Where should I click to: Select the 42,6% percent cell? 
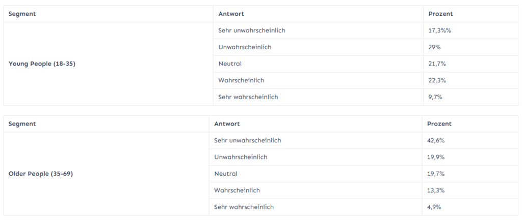click(437, 140)
